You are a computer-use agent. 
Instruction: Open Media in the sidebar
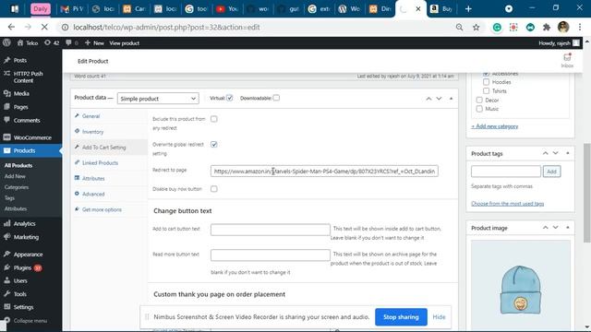tap(21, 93)
